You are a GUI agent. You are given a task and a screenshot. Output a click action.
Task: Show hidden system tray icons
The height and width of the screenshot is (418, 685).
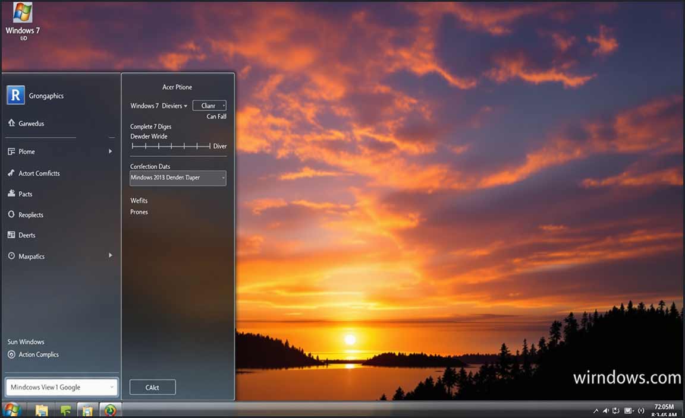(596, 411)
